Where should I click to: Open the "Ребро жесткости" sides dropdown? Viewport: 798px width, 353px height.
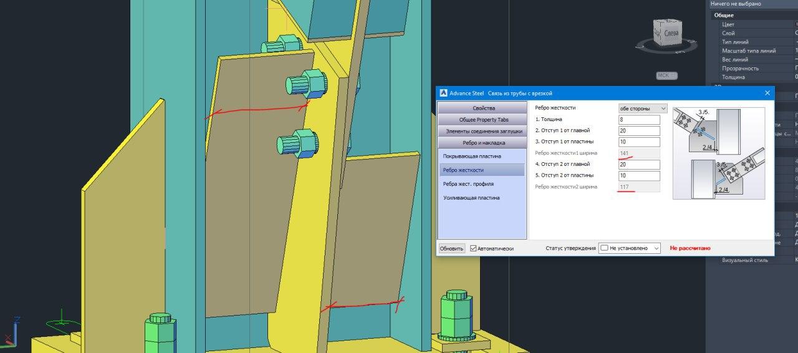(x=642, y=108)
